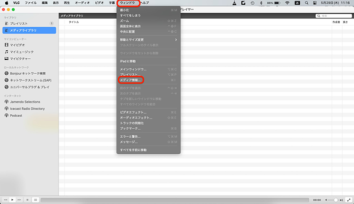
Task: Toggle fullscreen with the expand arrows icon
Action: click(x=349, y=200)
